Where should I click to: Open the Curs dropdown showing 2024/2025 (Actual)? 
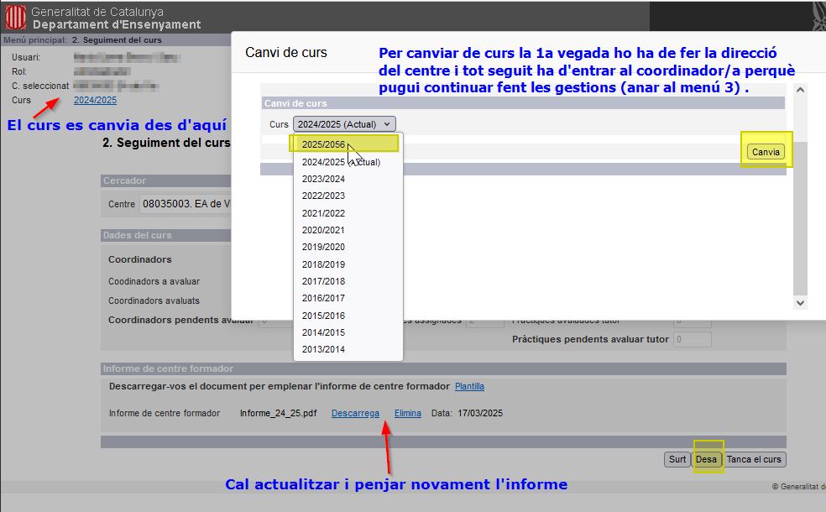click(x=344, y=124)
